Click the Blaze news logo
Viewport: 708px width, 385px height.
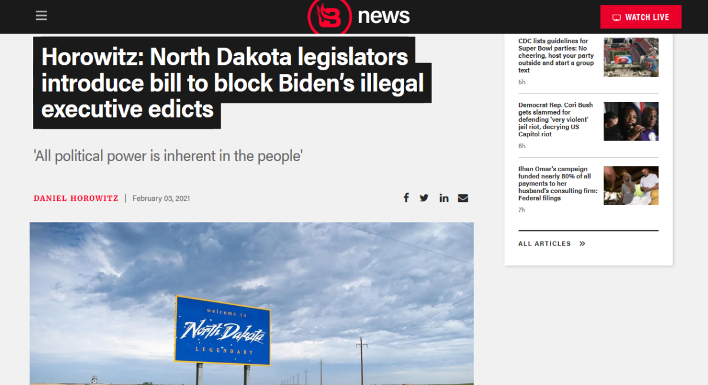click(x=359, y=17)
